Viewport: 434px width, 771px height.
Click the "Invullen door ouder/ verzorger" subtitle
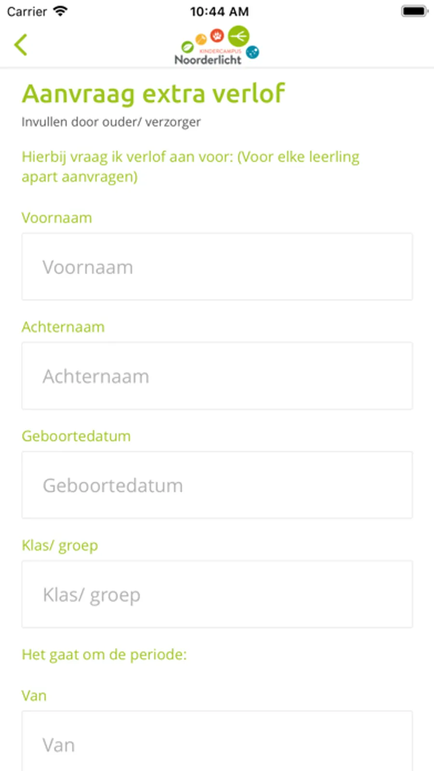pos(111,122)
